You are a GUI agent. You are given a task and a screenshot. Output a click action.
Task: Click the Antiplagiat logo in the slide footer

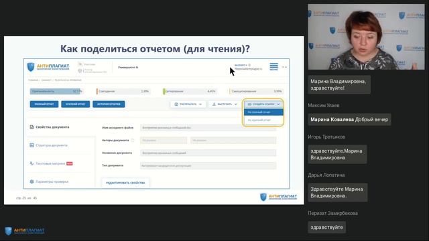point(279,197)
